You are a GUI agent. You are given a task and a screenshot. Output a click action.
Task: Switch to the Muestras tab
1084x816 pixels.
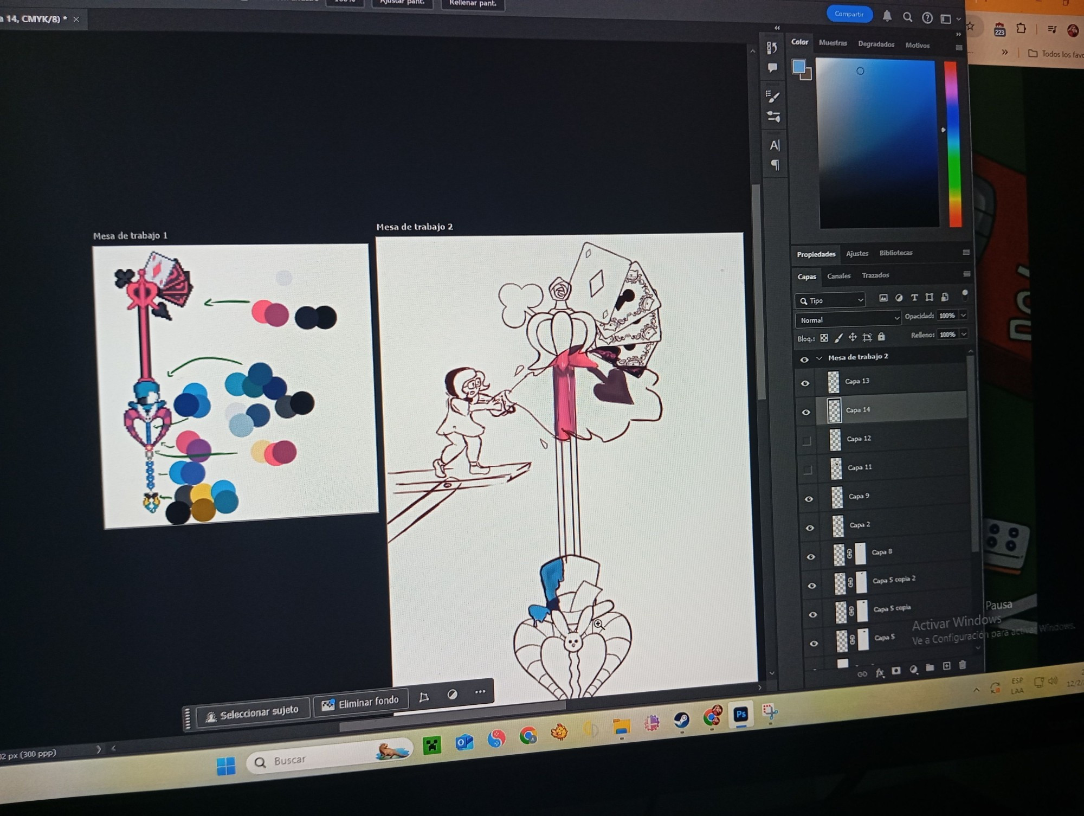tap(833, 43)
